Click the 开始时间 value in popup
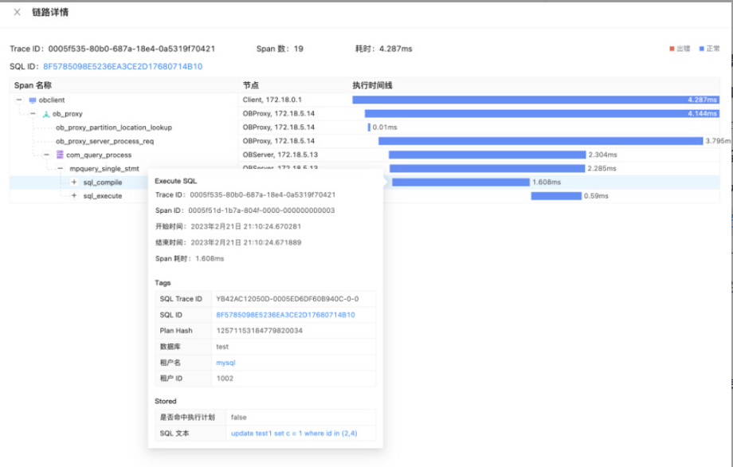 pos(246,226)
